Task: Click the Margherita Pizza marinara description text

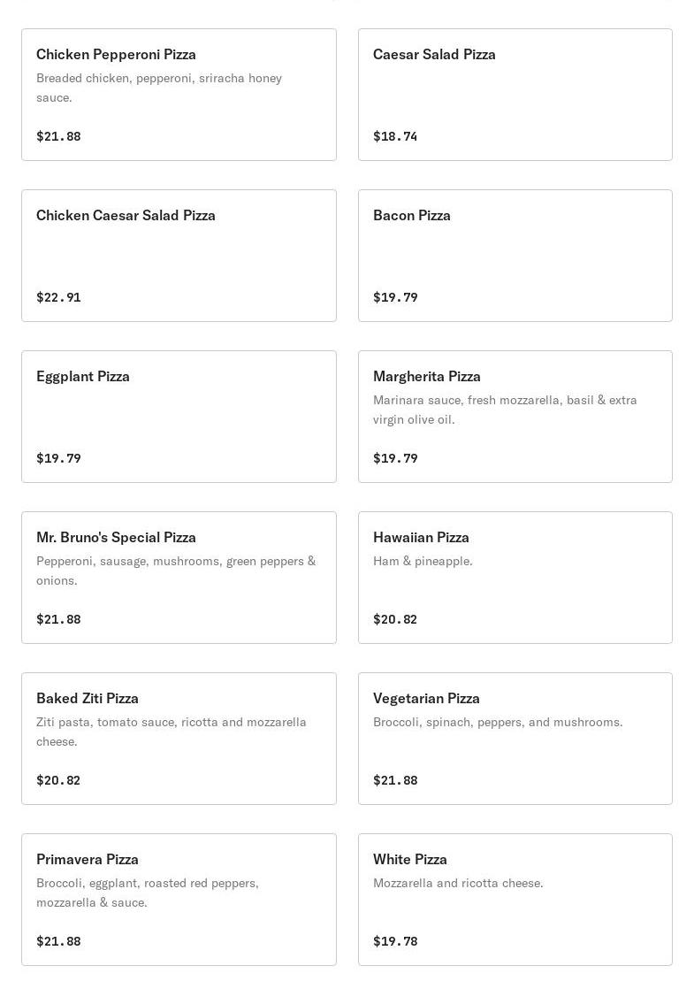Action: (505, 410)
